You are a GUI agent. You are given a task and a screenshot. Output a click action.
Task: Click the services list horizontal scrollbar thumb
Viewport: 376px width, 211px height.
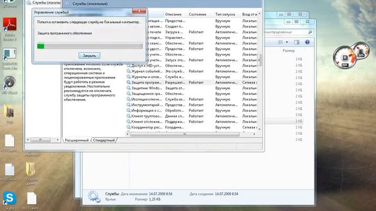[184, 134]
